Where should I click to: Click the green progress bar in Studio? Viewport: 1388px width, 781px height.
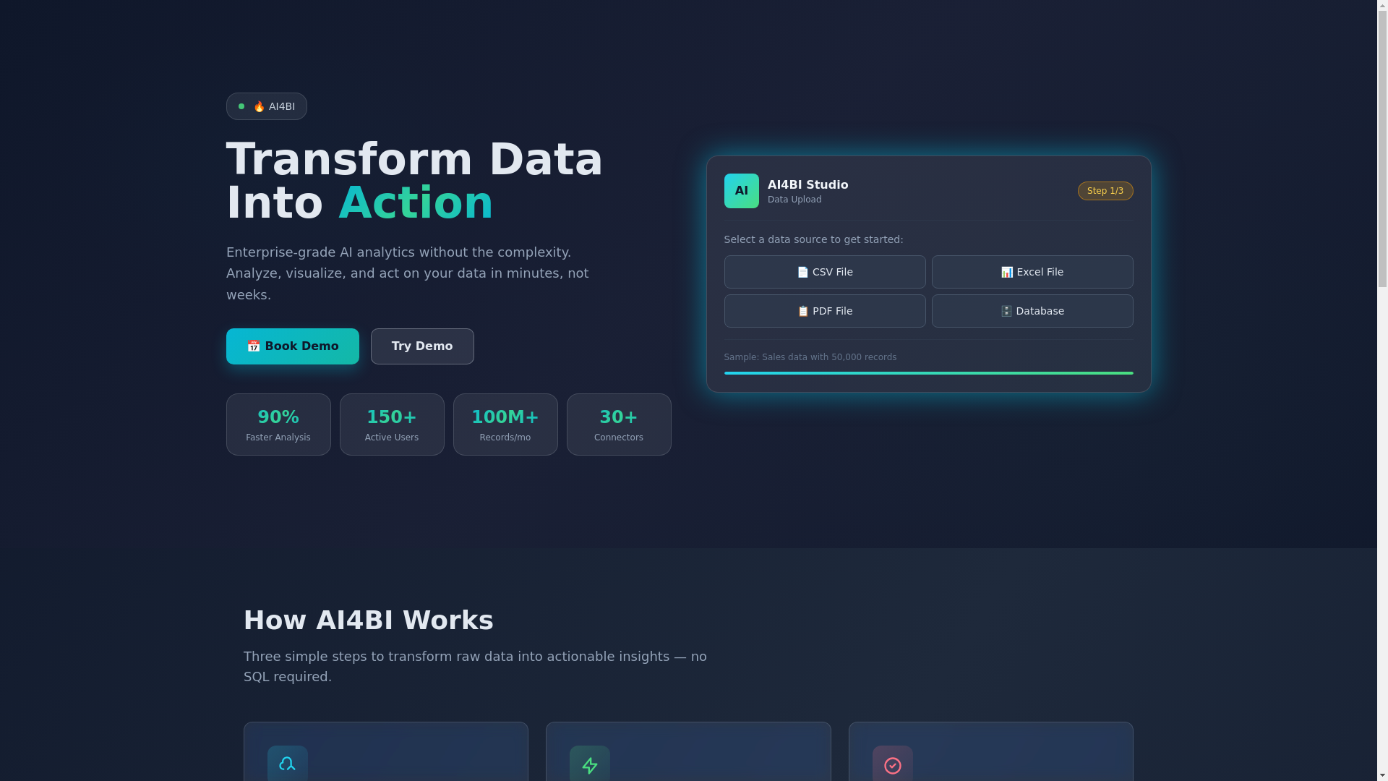point(928,373)
